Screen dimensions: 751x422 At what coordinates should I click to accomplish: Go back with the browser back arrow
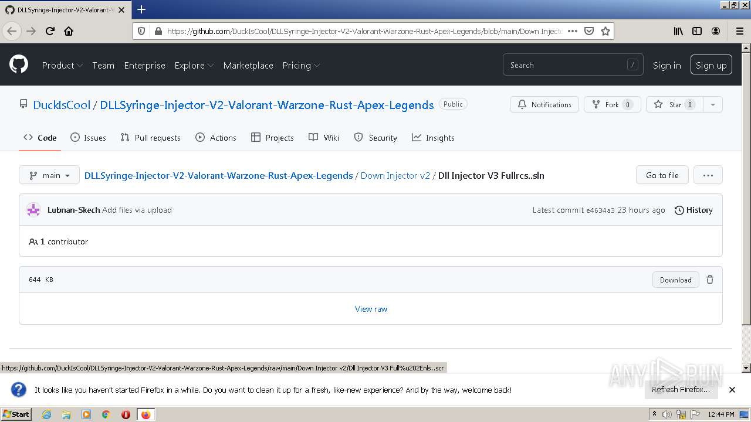12,31
